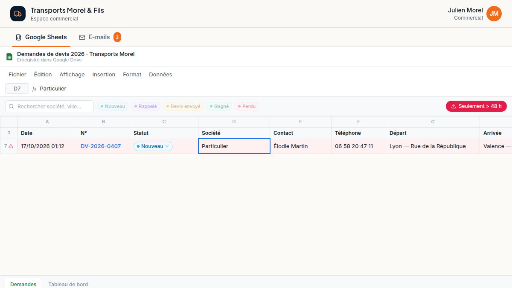Viewport: 512px width, 288px height.
Task: Open the Format menu
Action: [132, 75]
